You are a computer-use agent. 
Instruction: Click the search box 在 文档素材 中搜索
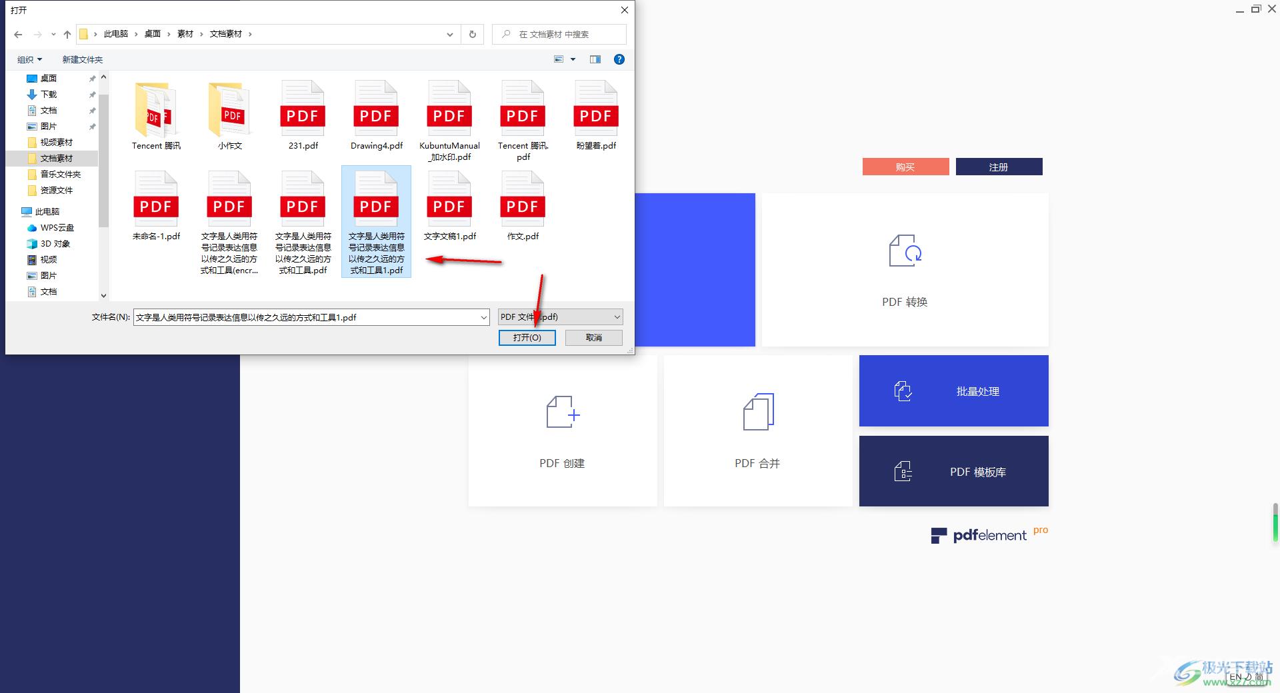click(x=559, y=34)
